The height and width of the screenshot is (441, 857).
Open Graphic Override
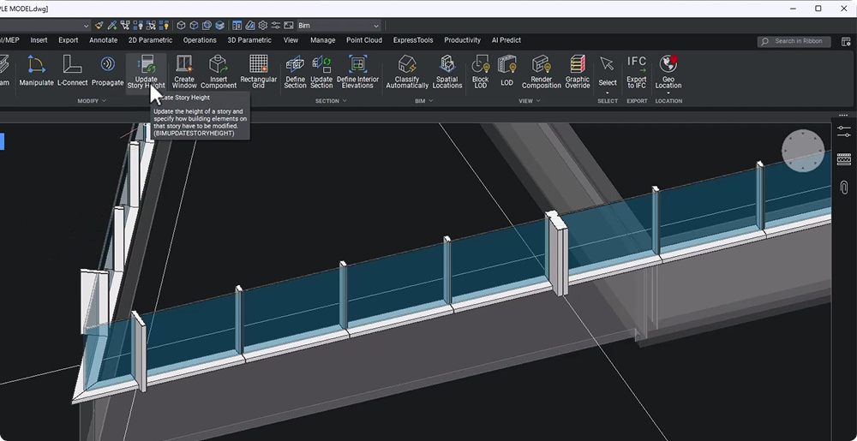pos(577,70)
